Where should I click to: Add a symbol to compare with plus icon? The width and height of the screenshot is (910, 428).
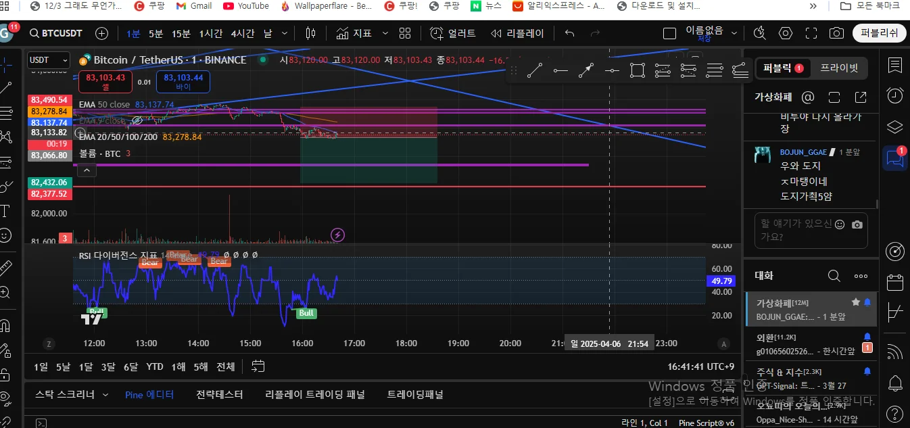coord(101,33)
